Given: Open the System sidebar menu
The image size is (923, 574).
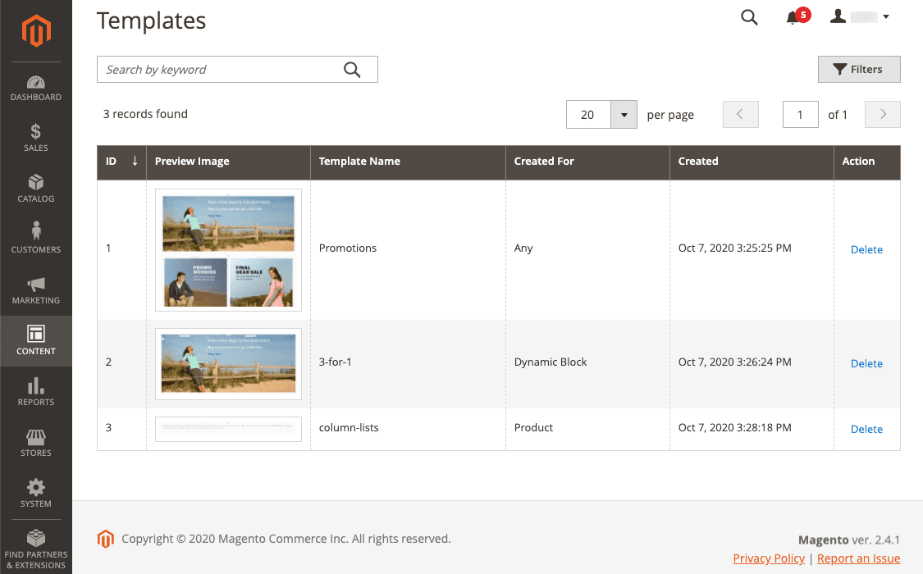Looking at the screenshot, I should point(36,494).
